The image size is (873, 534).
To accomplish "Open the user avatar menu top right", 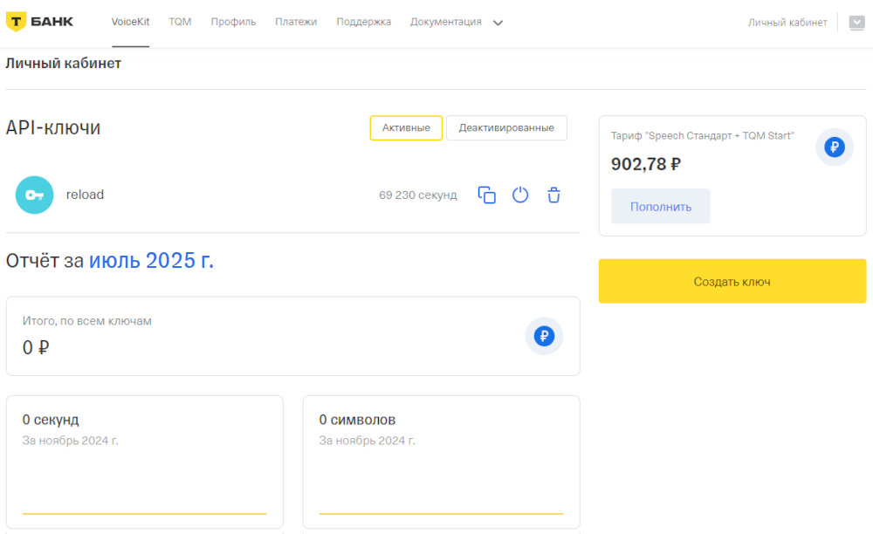I will [856, 23].
